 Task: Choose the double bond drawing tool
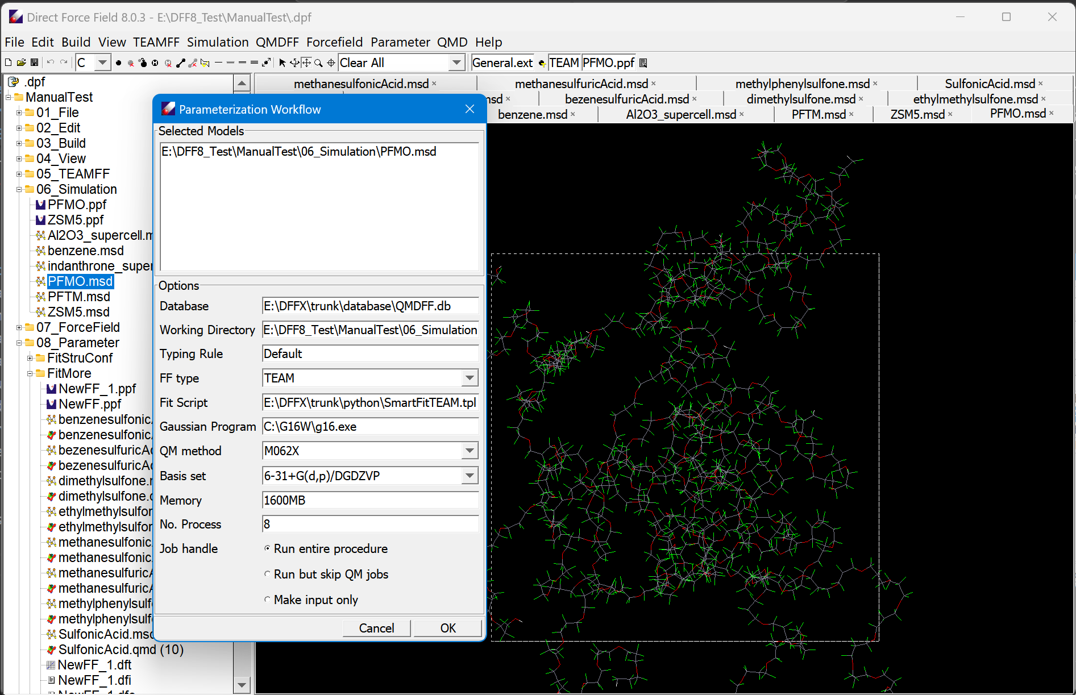point(242,63)
